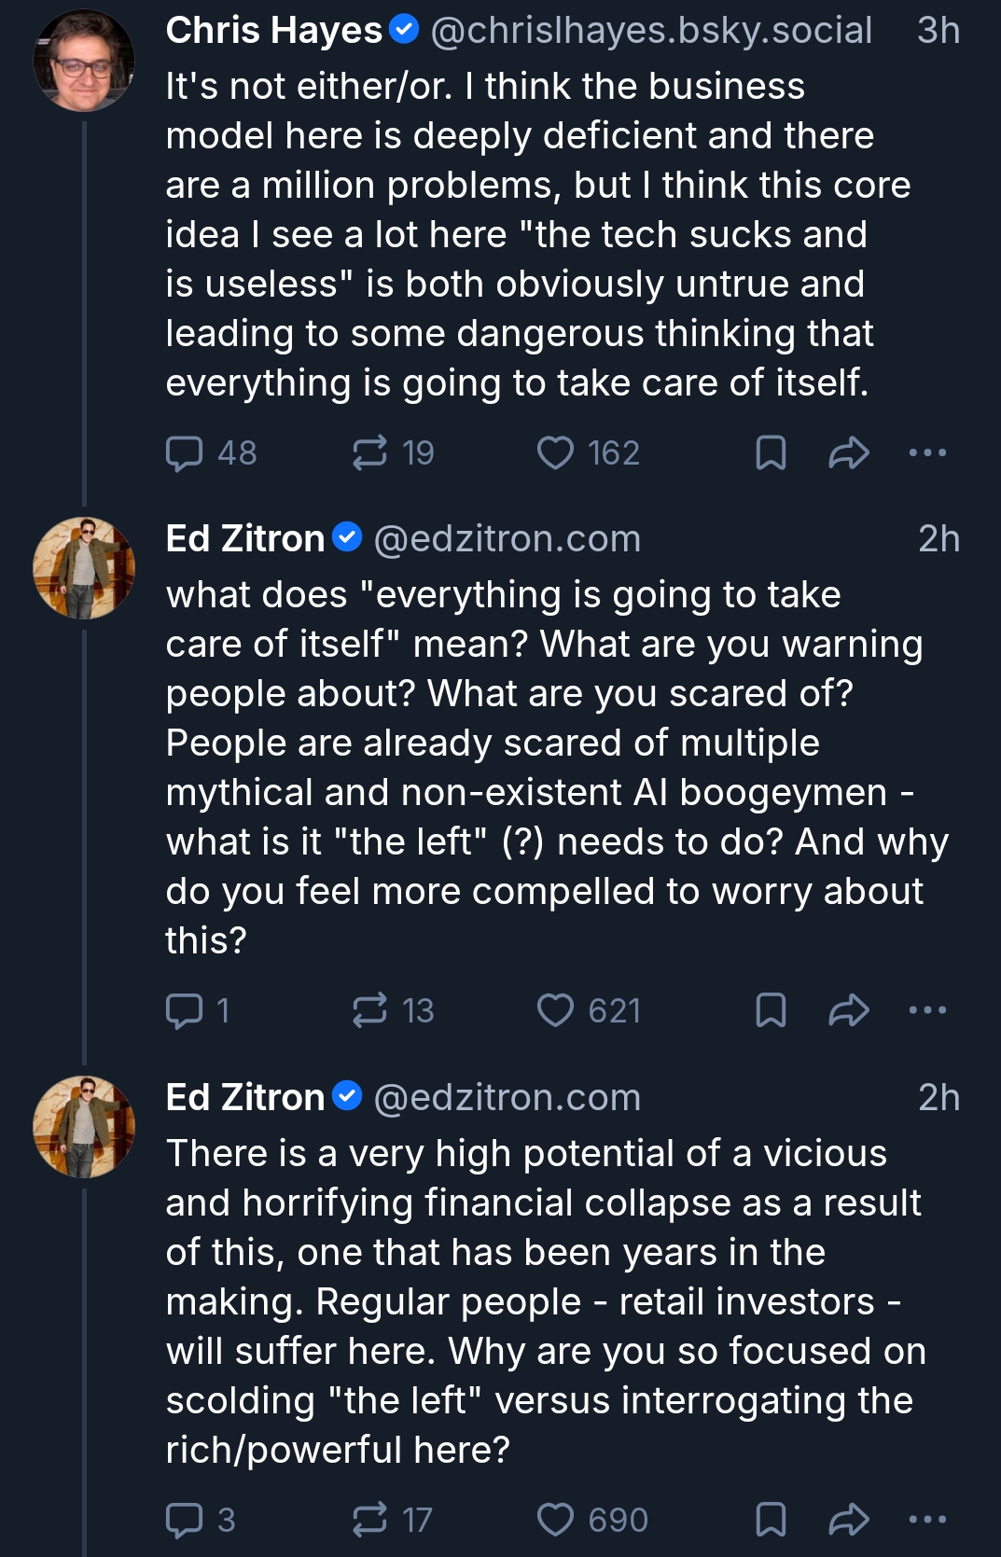The width and height of the screenshot is (1001, 1557).
Task: Bookmark Chris Hayes's post
Action: [x=771, y=453]
